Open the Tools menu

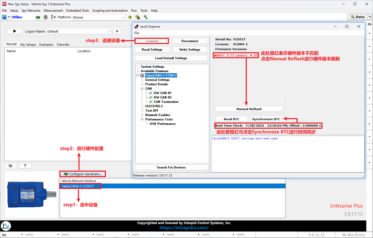pos(144,10)
